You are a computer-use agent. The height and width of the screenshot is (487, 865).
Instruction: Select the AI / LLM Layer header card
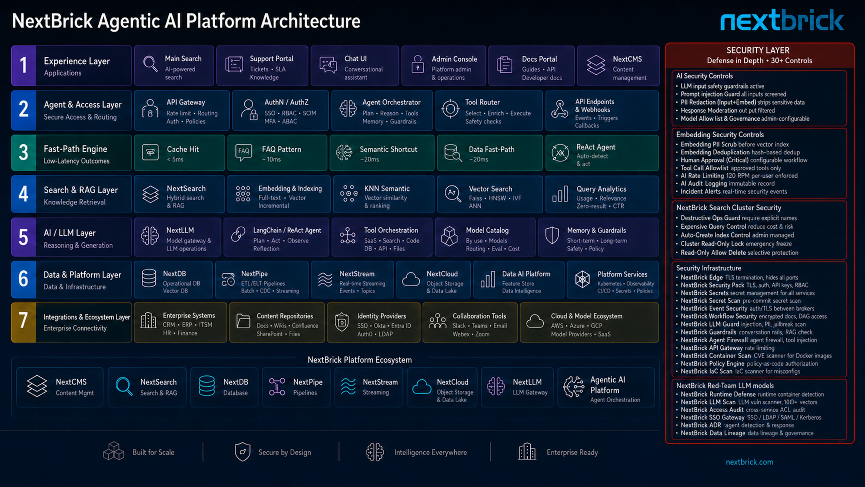point(71,237)
